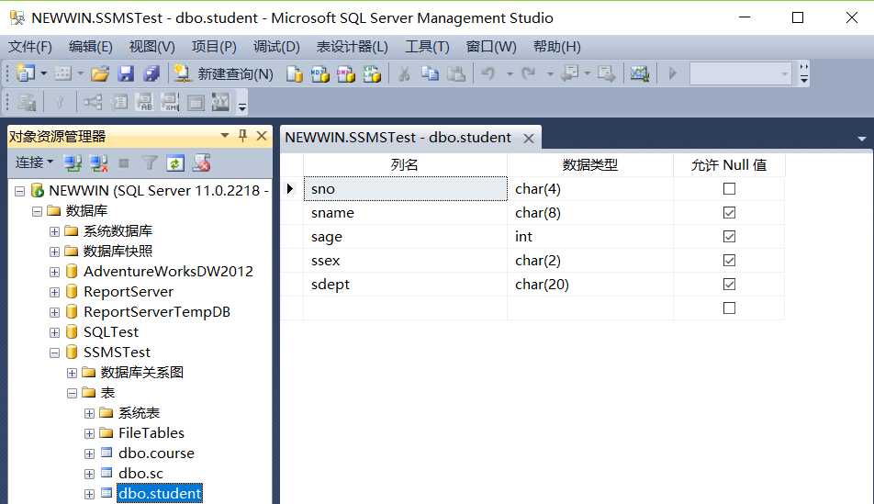The height and width of the screenshot is (504, 874).
Task: Click the sname column name cell
Action: pyautogui.click(x=405, y=213)
